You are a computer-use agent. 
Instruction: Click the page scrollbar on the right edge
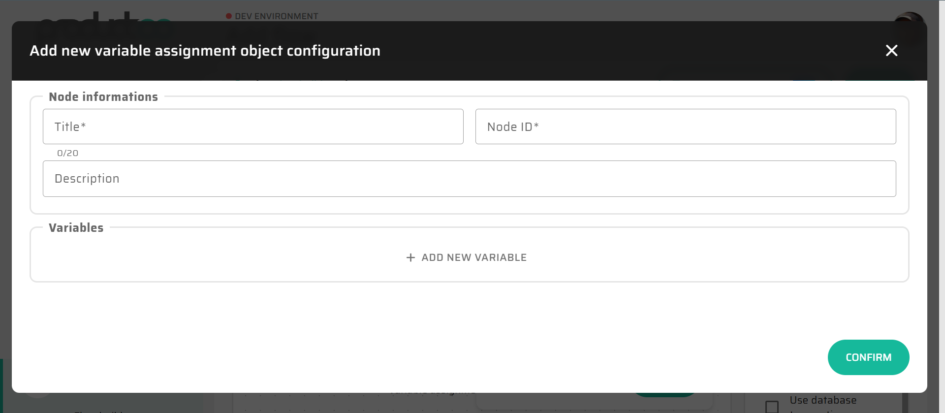942,197
